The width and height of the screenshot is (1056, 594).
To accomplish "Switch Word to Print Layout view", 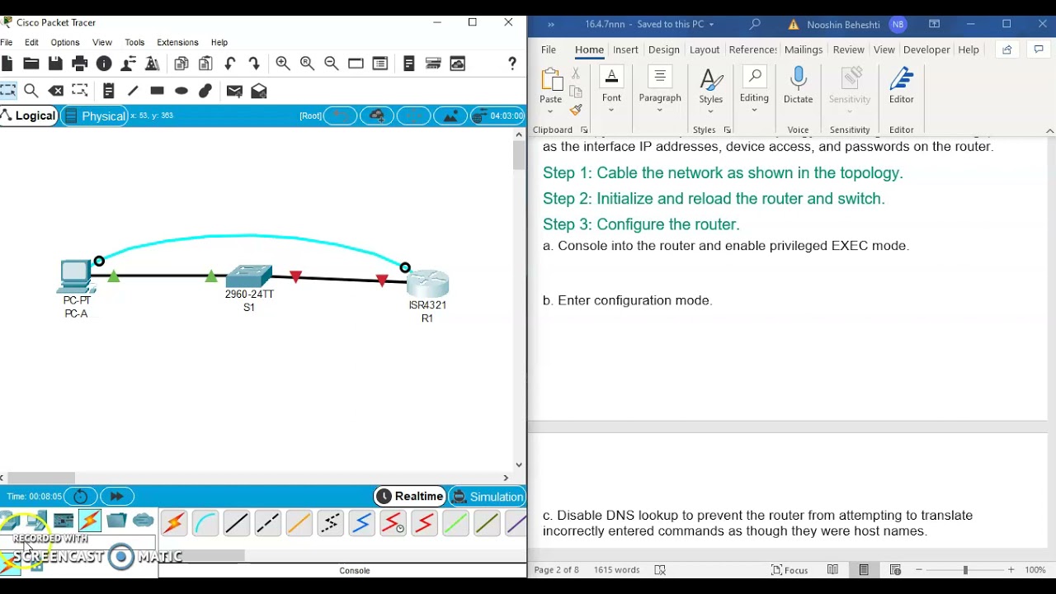I will pos(864,570).
